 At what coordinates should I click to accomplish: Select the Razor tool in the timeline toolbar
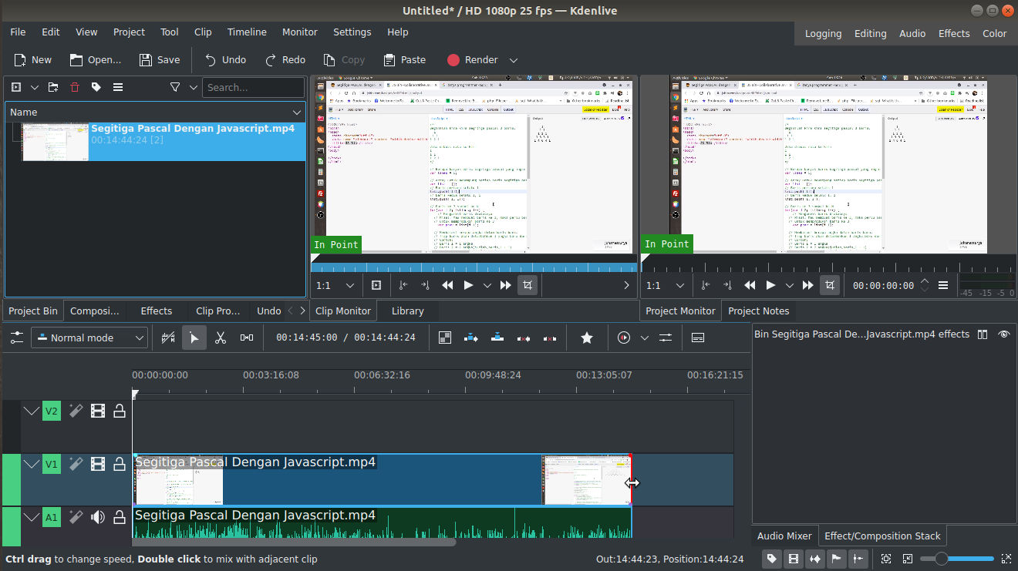[x=221, y=337]
